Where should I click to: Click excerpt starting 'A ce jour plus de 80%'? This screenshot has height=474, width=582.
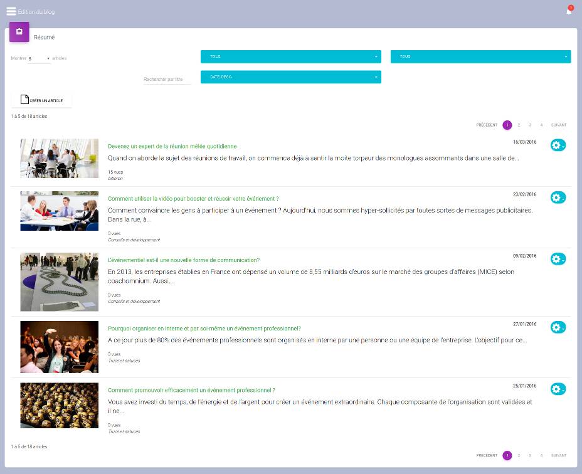click(317, 340)
